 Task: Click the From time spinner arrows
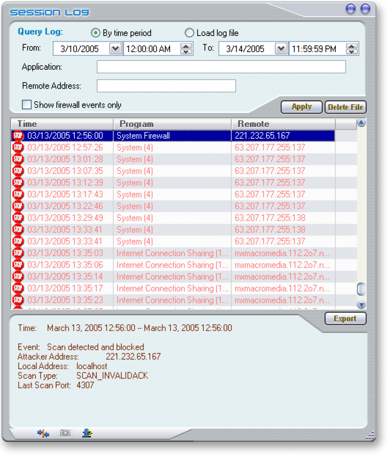pos(186,48)
